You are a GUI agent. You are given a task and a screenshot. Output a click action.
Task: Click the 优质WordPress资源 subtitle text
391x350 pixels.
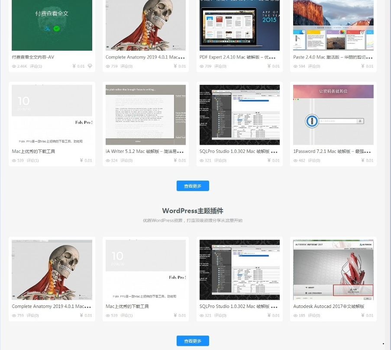coord(193,220)
